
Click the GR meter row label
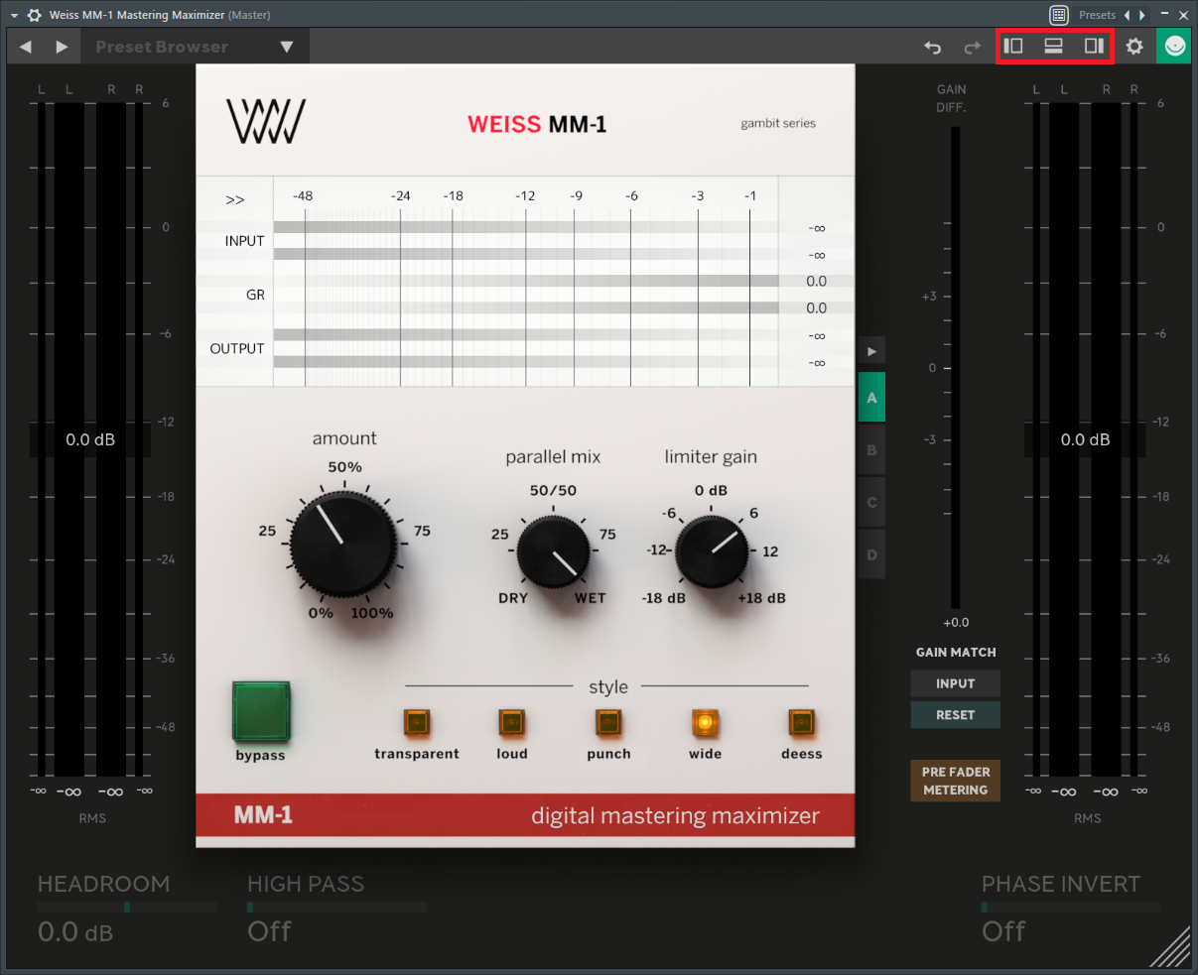pyautogui.click(x=255, y=295)
